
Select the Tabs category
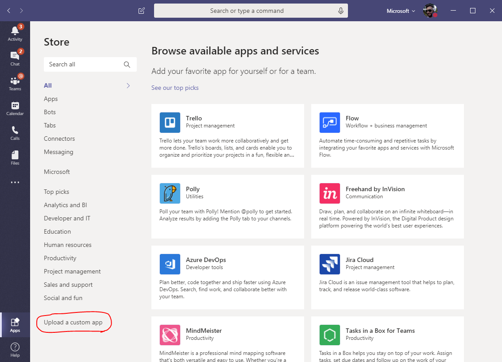50,126
